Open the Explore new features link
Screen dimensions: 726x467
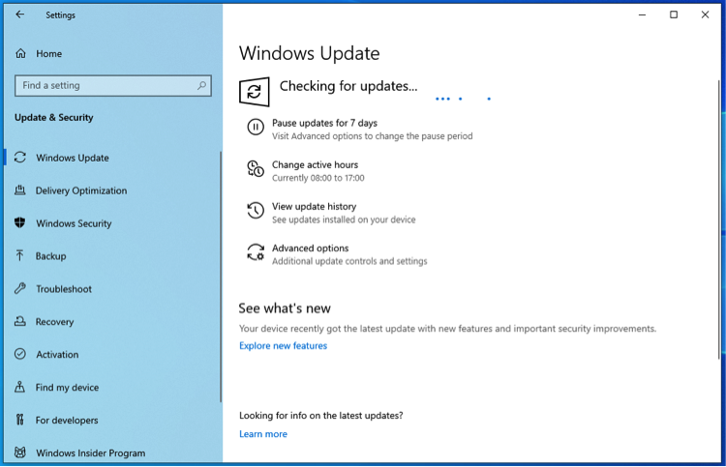[x=283, y=346]
